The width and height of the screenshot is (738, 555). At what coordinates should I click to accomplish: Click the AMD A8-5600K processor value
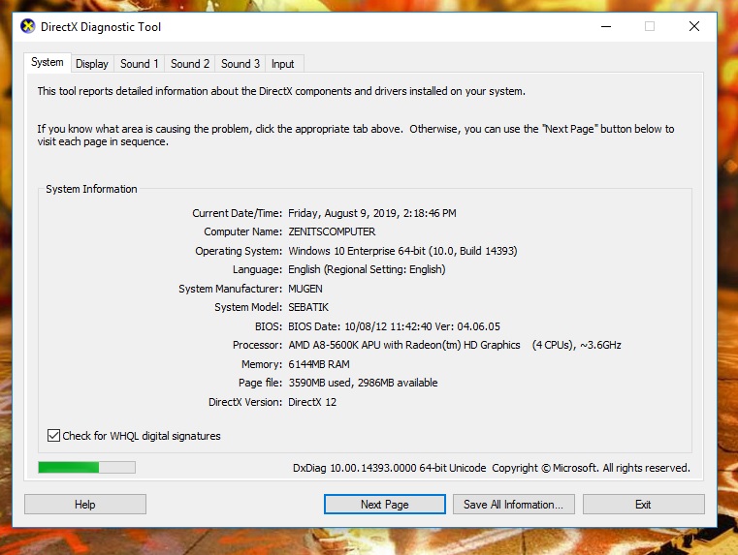click(455, 345)
